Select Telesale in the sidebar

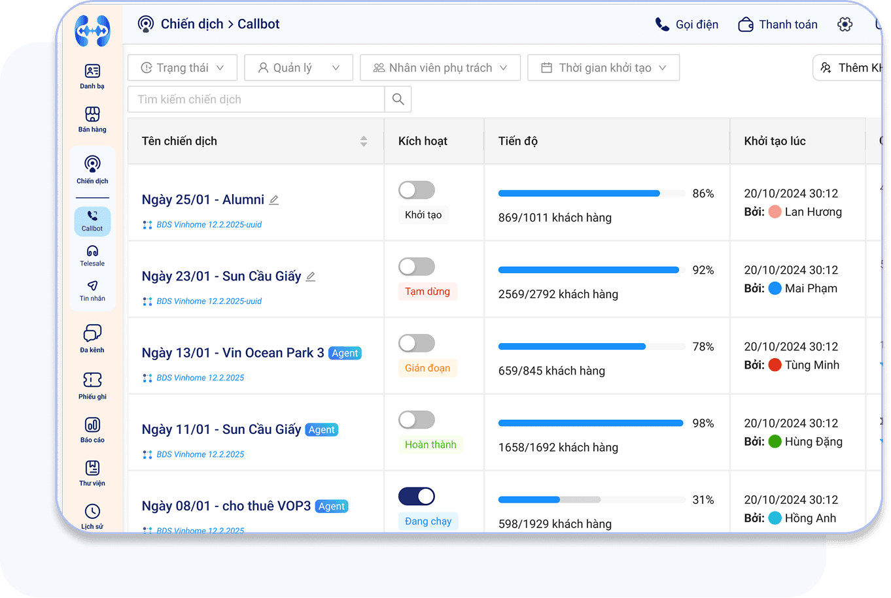pyautogui.click(x=92, y=256)
